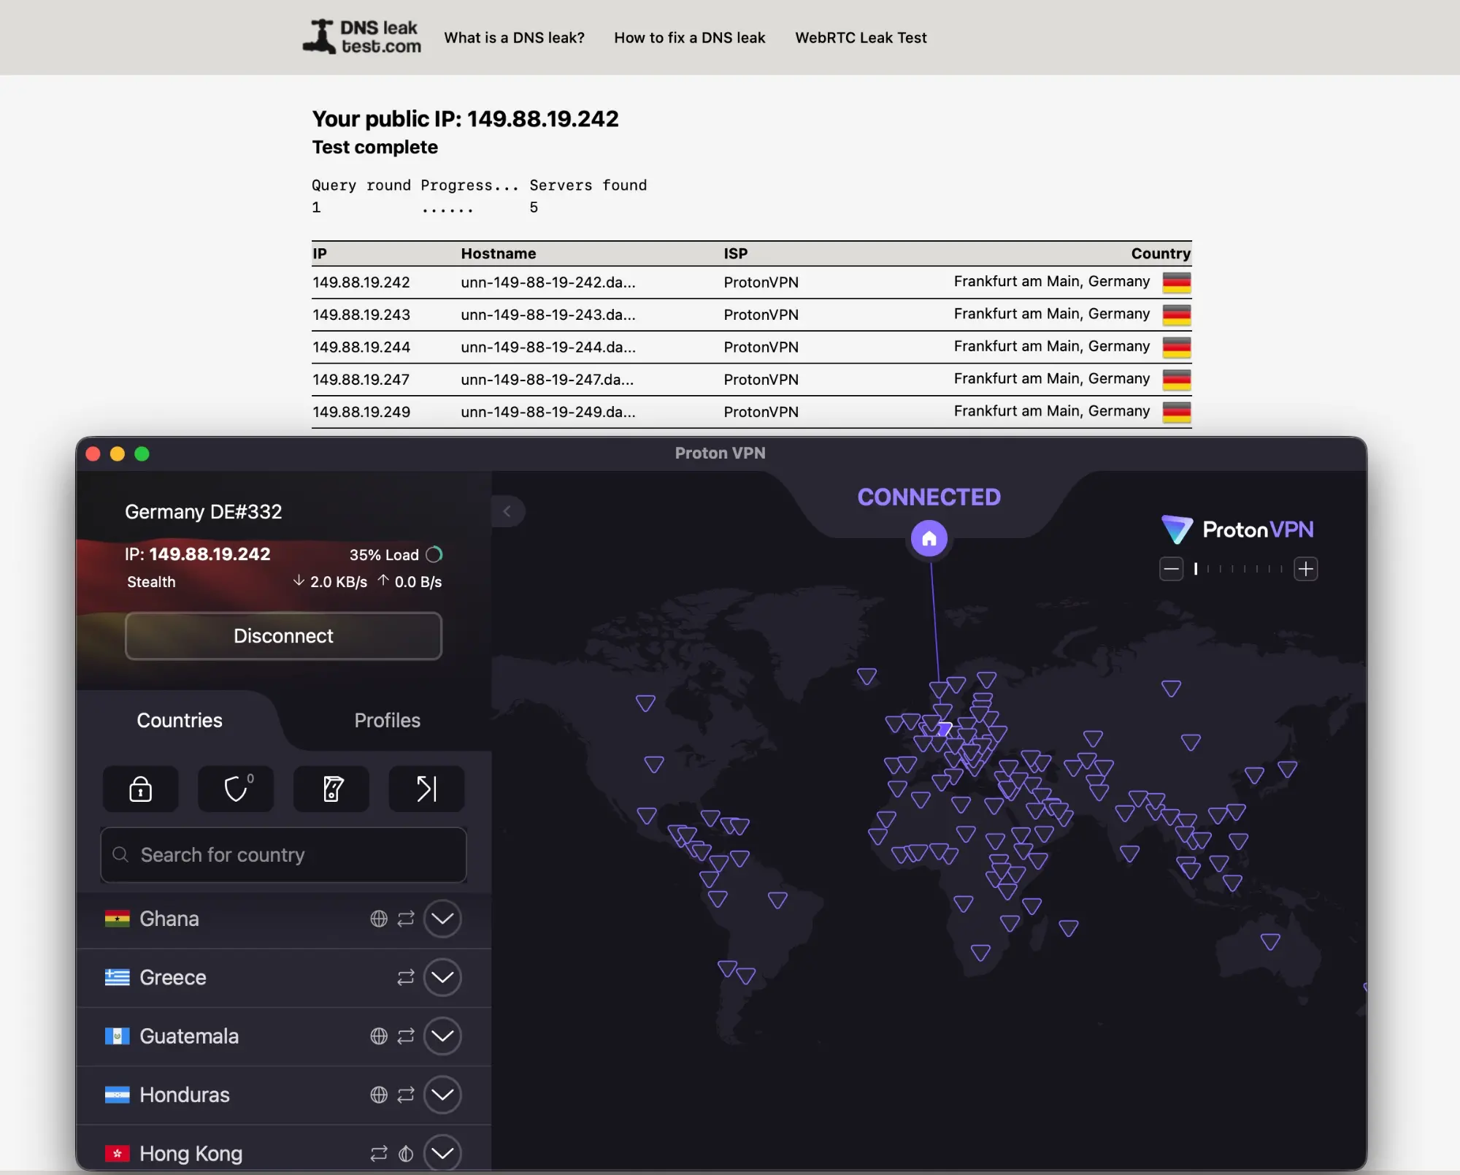Collapse the sidebar with the back chevron
Screen dimensions: 1460x1175
pos(508,511)
